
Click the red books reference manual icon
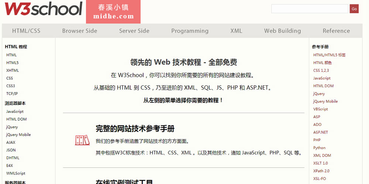pyautogui.click(x=82, y=140)
